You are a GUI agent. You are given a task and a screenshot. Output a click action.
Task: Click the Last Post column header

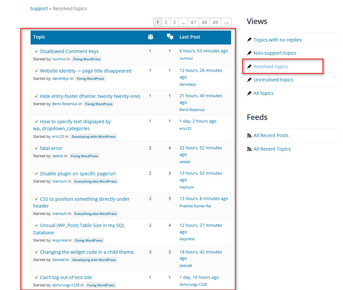tap(190, 37)
